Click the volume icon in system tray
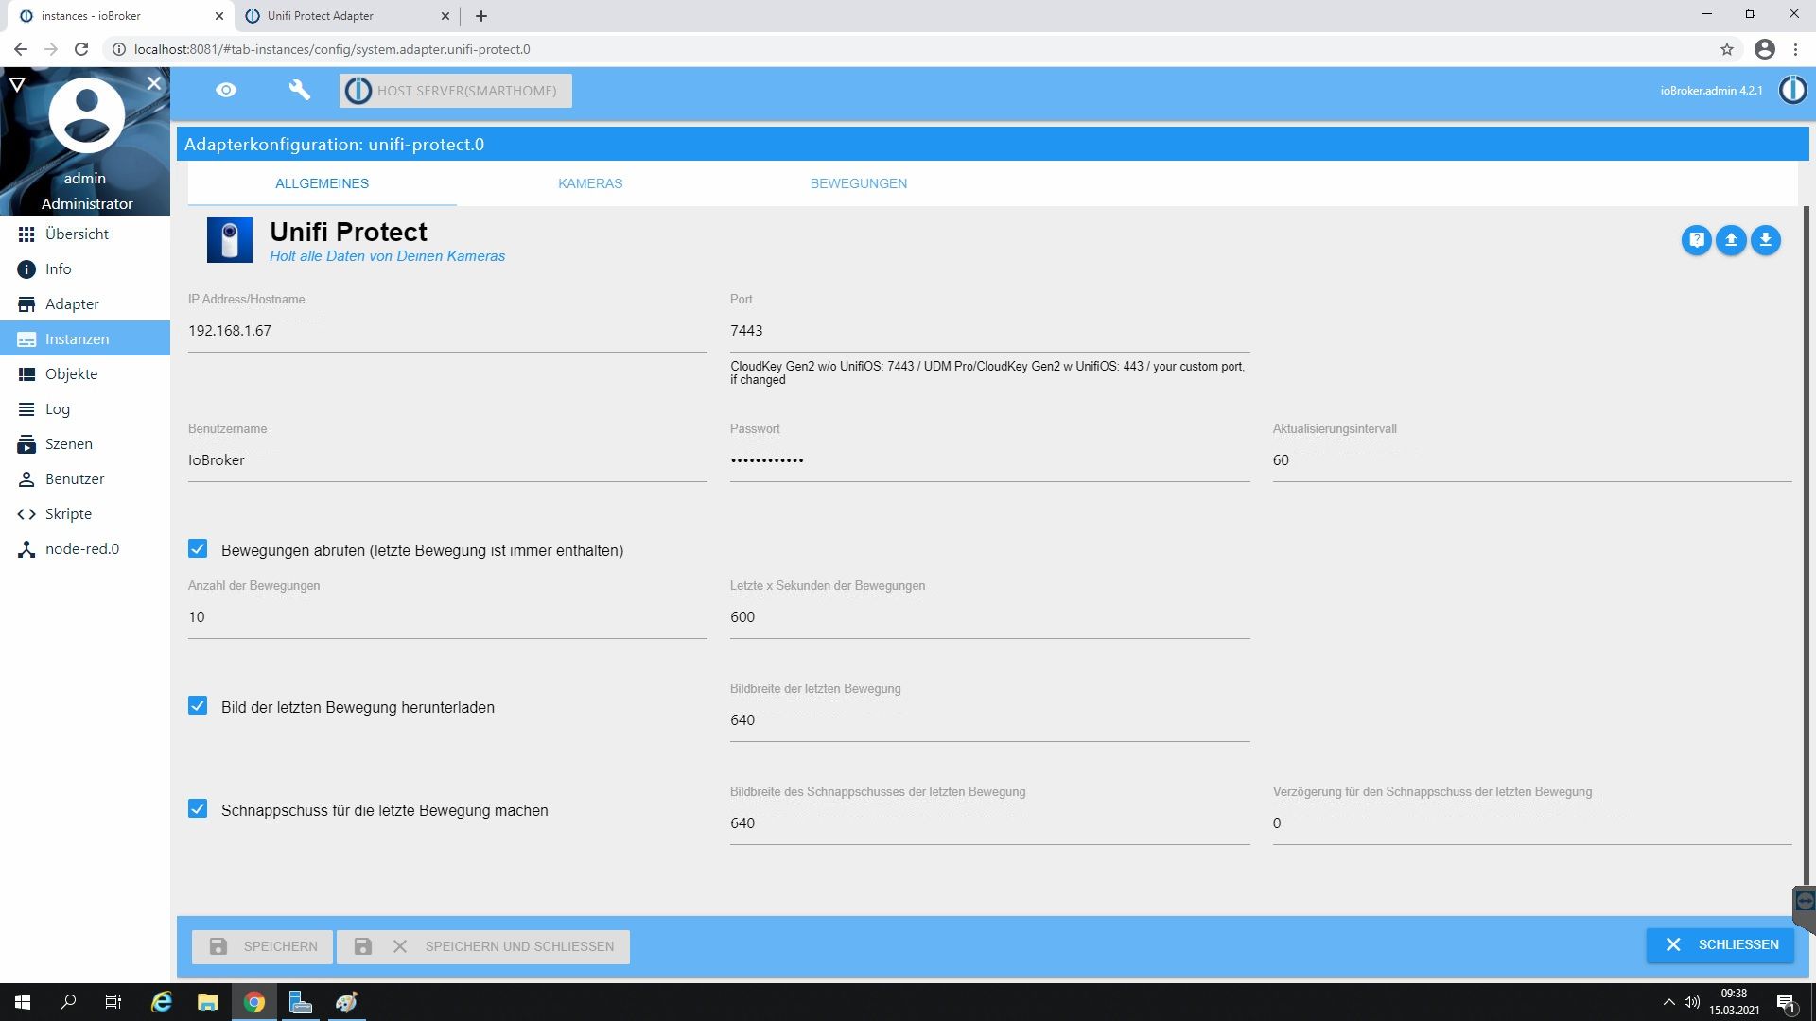1816x1021 pixels. 1692,1002
